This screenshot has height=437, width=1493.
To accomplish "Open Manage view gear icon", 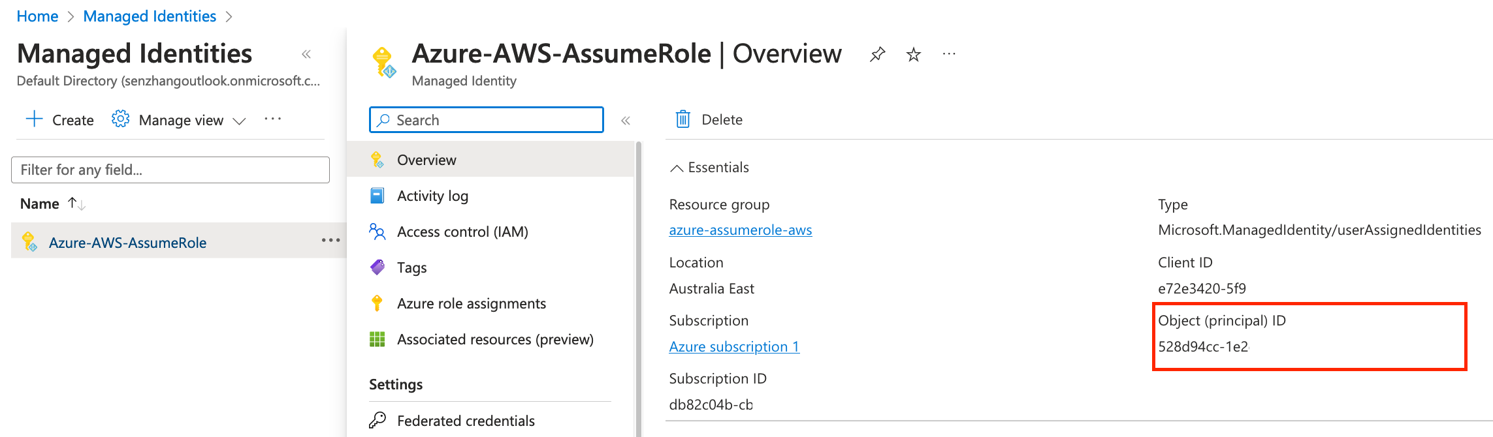I will coord(120,119).
